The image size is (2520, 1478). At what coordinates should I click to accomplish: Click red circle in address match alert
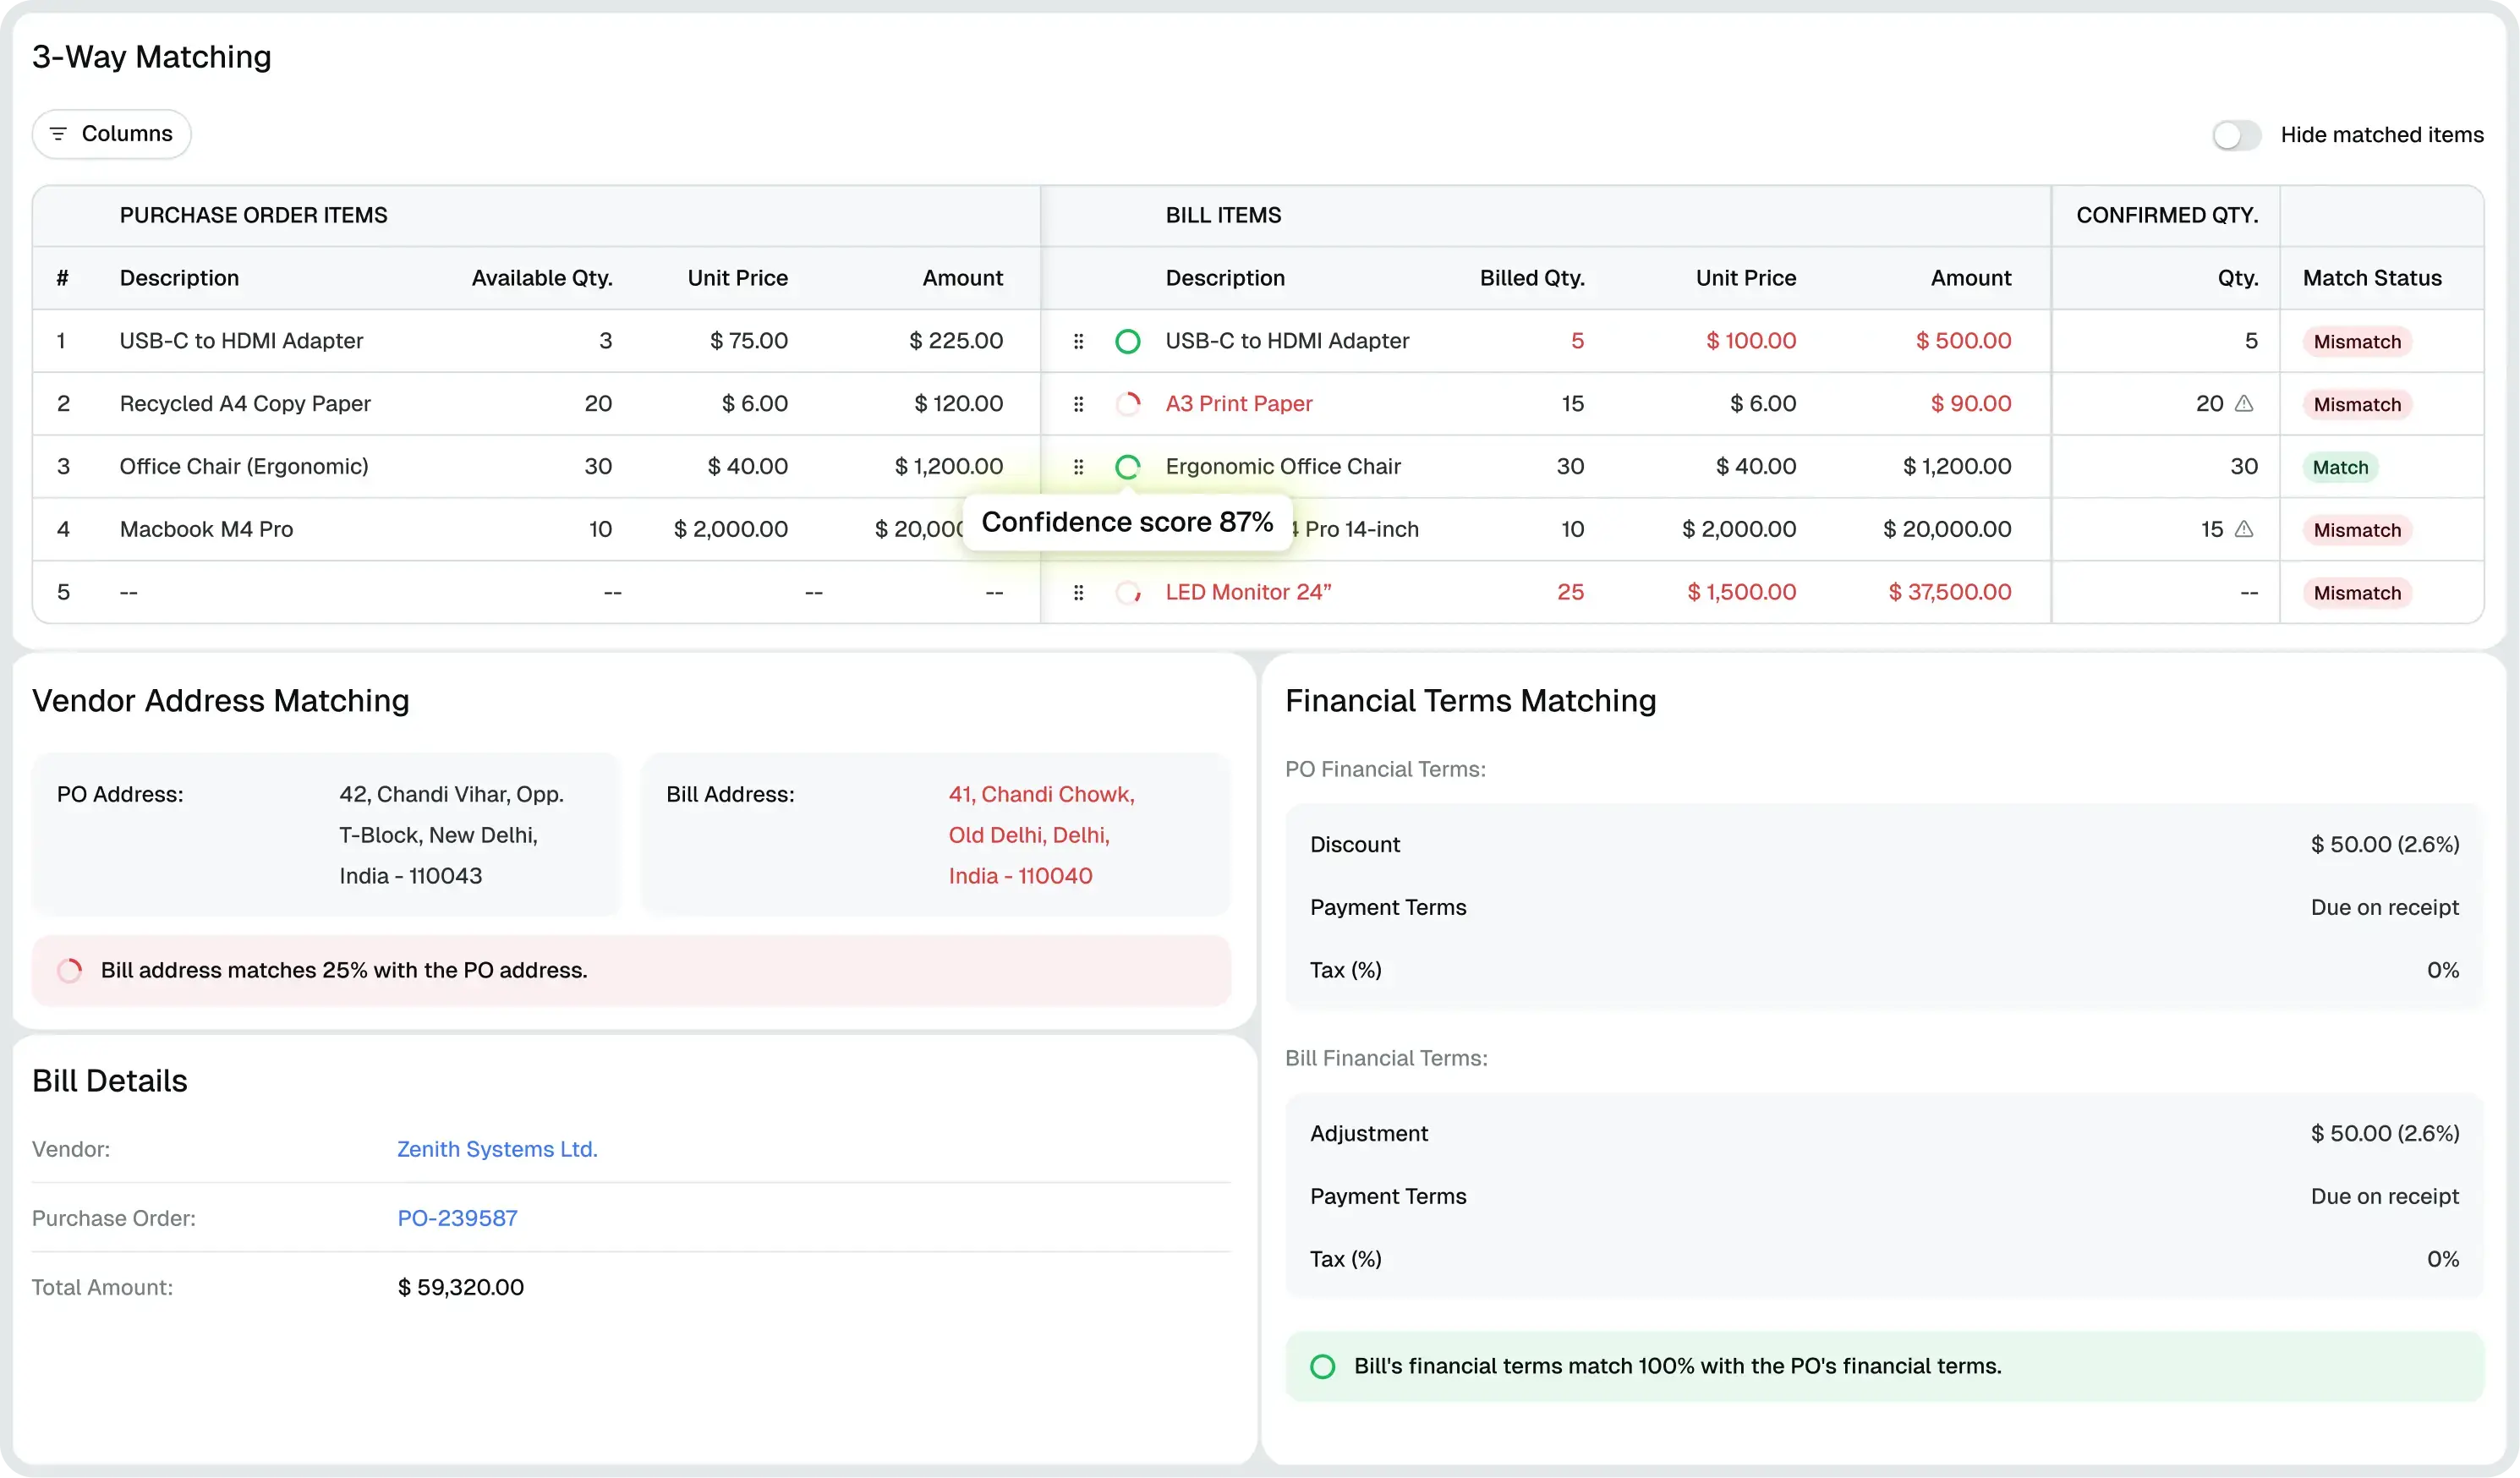(70, 970)
